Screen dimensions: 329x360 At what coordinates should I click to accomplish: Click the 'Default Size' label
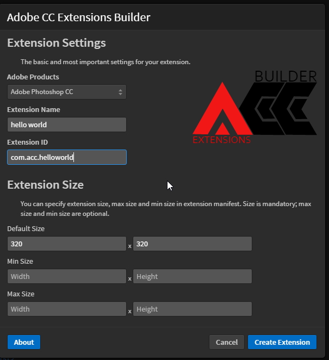point(26,229)
